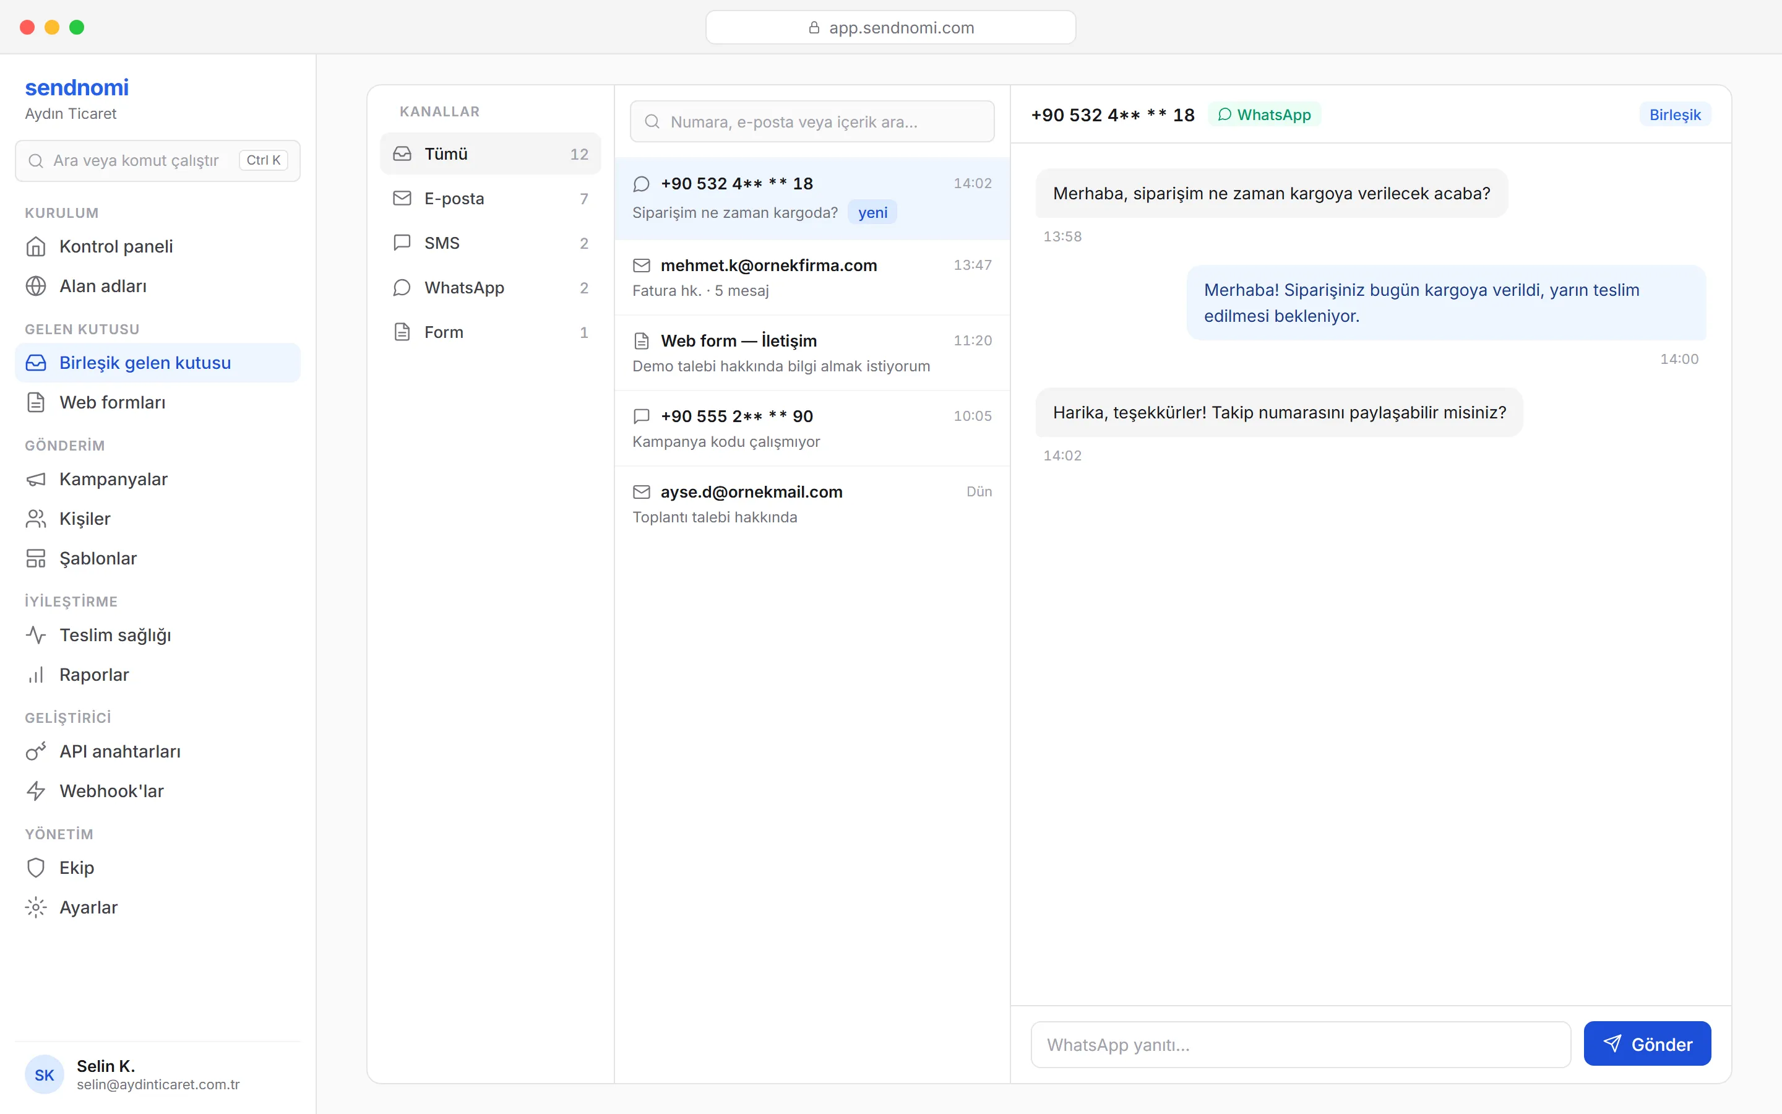The width and height of the screenshot is (1782, 1114).
Task: Click the API anahtarları key icon
Action: [x=35, y=752]
